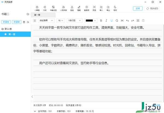Click the 本章字数 151 status
The height and width of the screenshot is (113, 164).
point(64,111)
